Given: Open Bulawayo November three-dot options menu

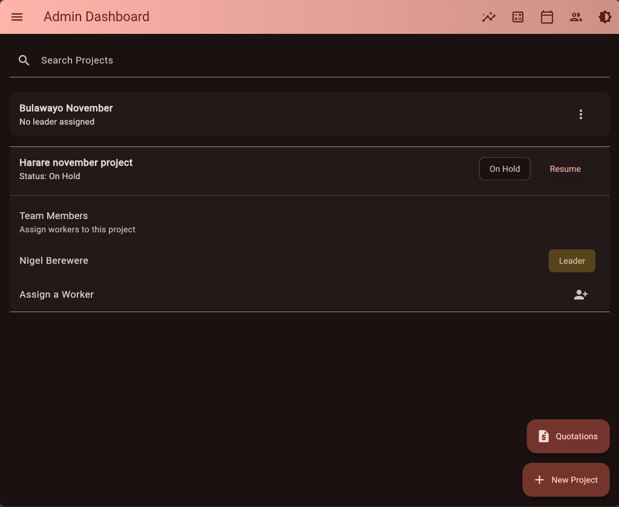Looking at the screenshot, I should tap(581, 114).
